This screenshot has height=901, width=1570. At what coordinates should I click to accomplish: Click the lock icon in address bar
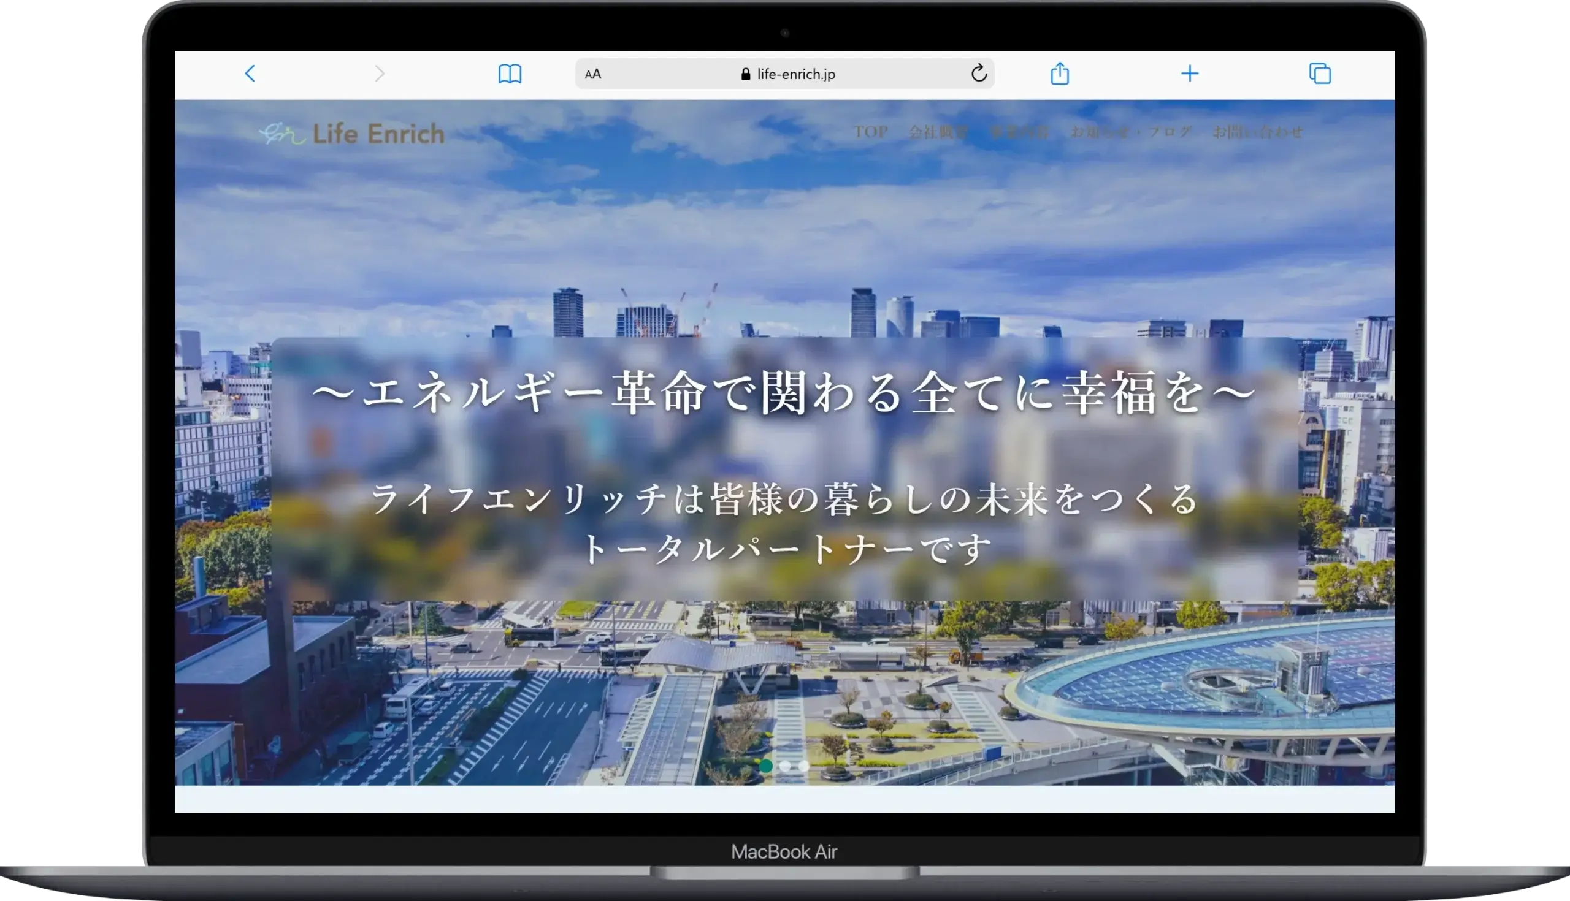745,74
